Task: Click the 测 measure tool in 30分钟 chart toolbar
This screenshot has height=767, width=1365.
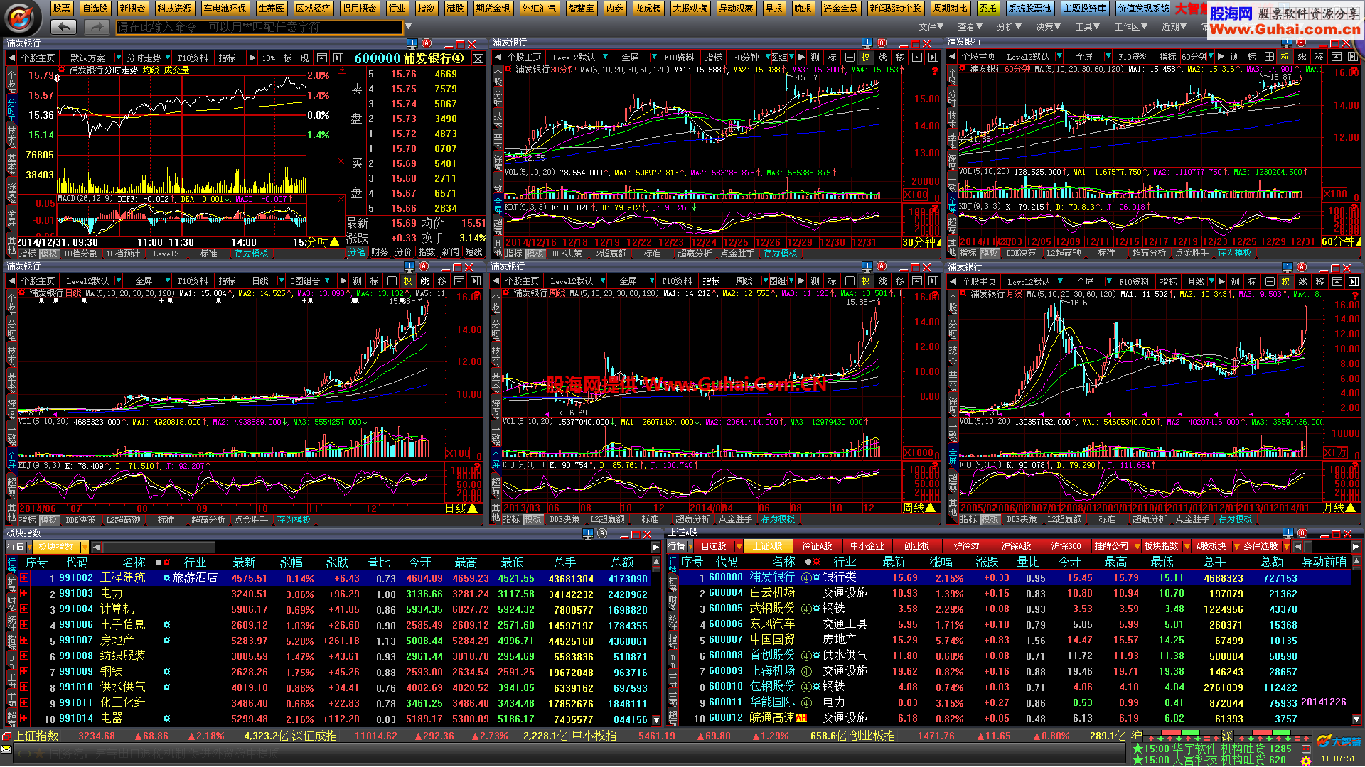Action: (x=815, y=57)
